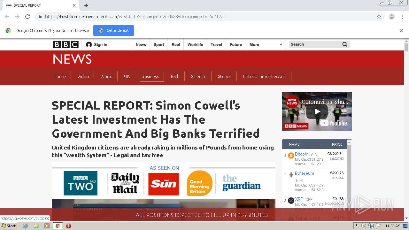
Task: Open Sport in BBC top bar
Action: 159,45
